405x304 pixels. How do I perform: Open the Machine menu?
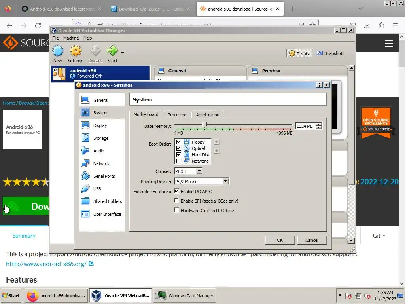coord(71,38)
